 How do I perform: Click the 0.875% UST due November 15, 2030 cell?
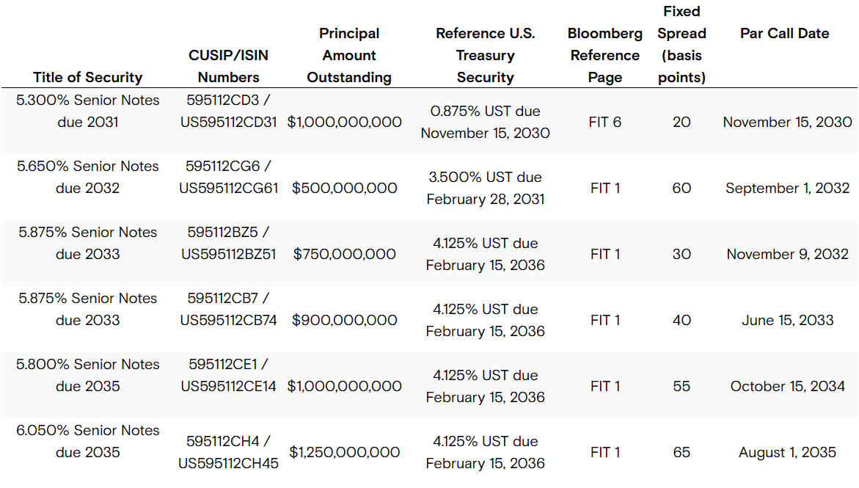[x=485, y=122]
